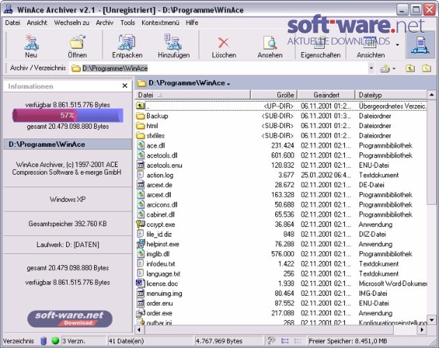The image size is (439, 348).
Task: Open the Archiv menu
Action: coord(105,23)
